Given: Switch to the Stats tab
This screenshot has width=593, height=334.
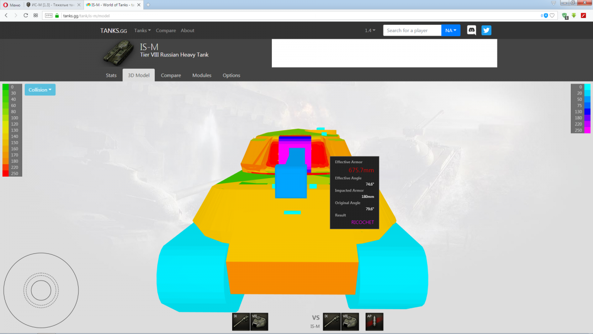Looking at the screenshot, I should pyautogui.click(x=111, y=75).
